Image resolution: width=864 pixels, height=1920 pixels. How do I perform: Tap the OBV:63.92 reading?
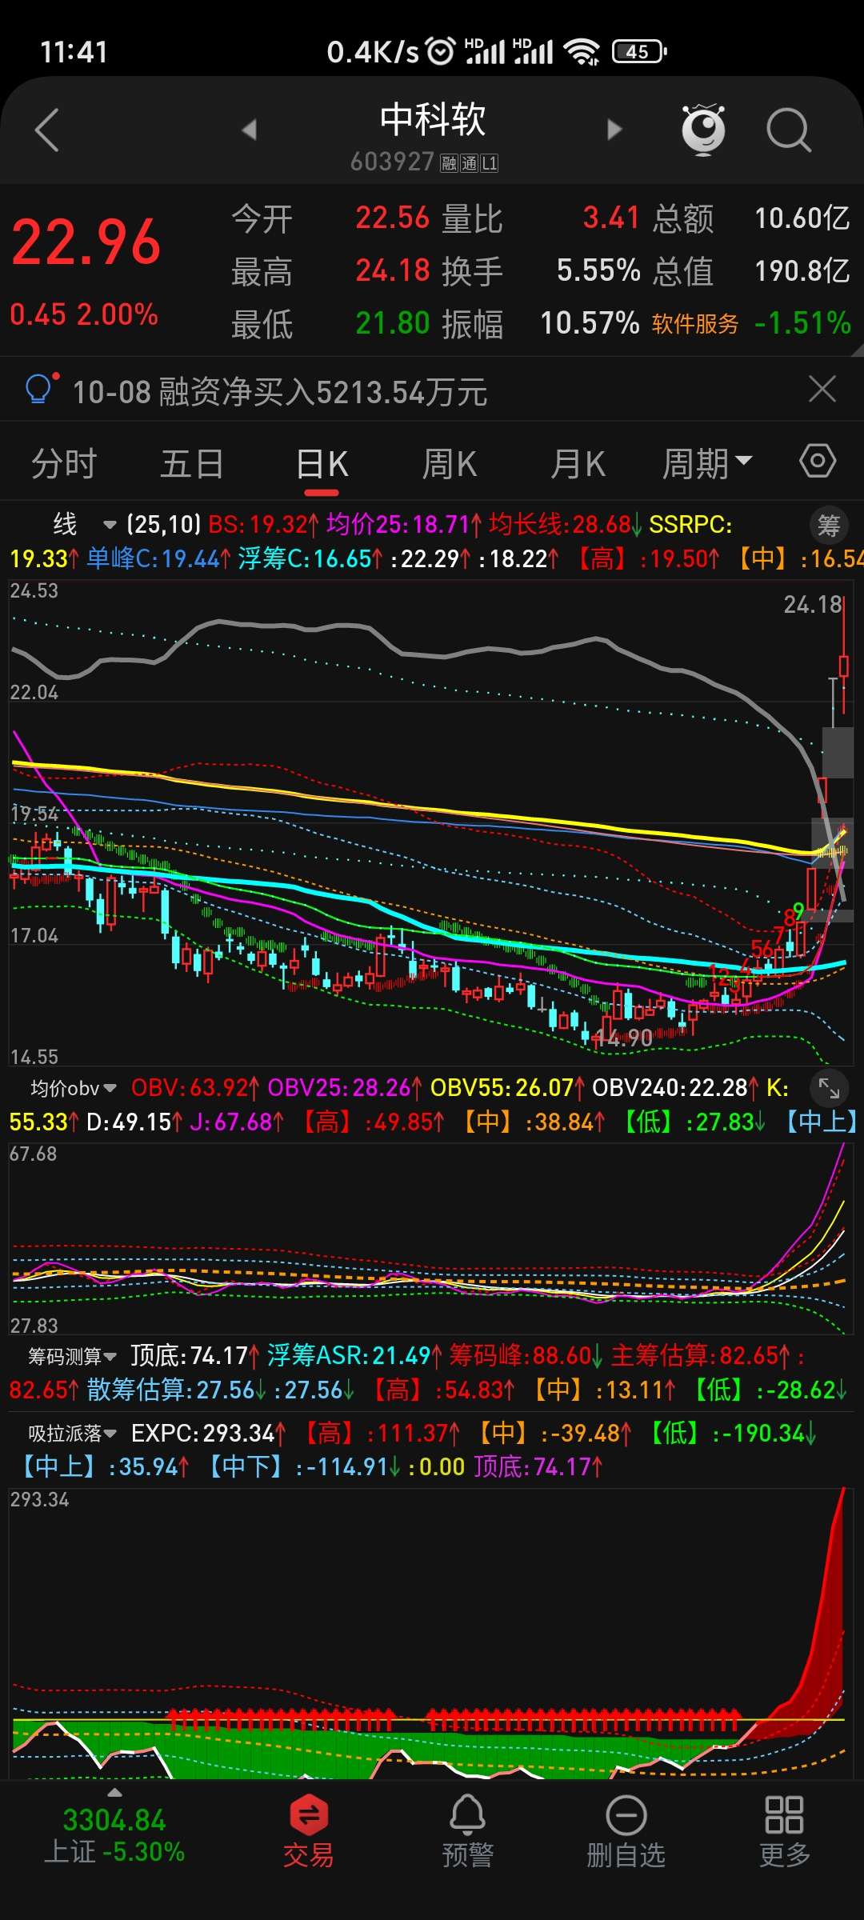click(194, 1088)
